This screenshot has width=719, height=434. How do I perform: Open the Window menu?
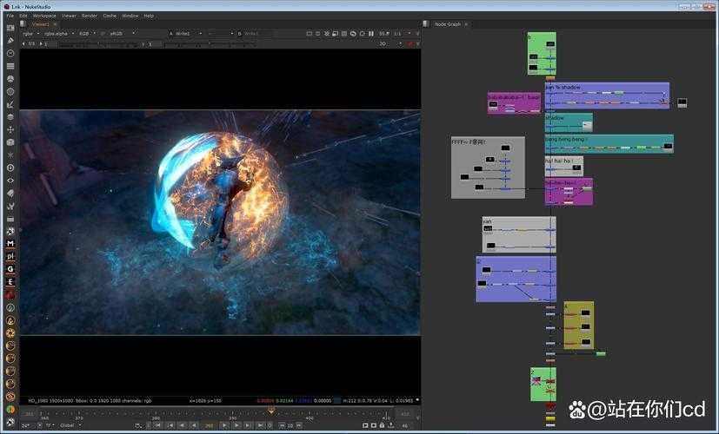[130, 16]
